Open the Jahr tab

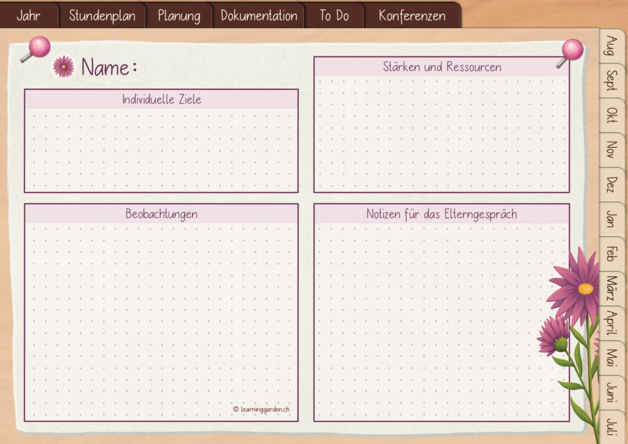pos(29,15)
